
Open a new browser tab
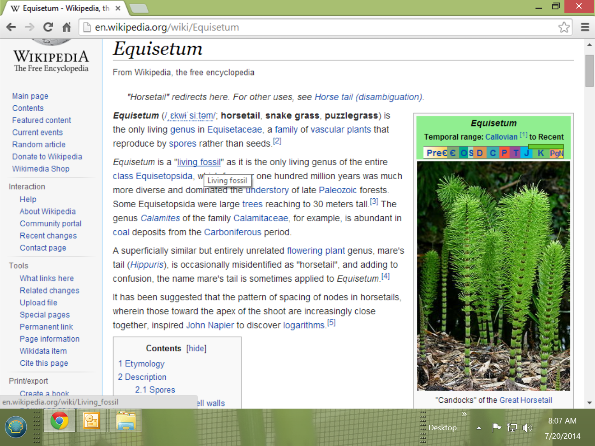tap(139, 8)
